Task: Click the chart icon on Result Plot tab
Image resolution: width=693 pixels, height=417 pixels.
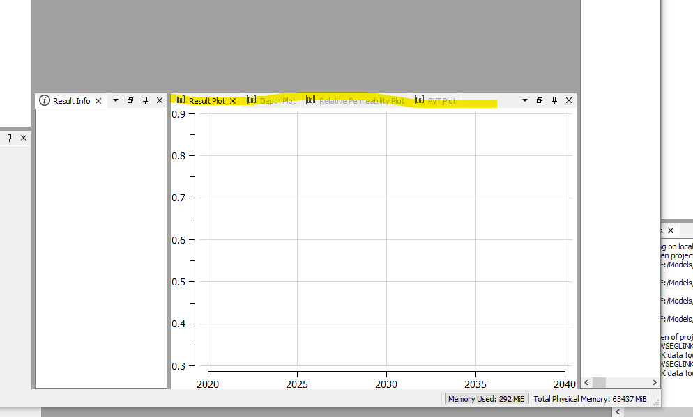Action: tap(180, 100)
